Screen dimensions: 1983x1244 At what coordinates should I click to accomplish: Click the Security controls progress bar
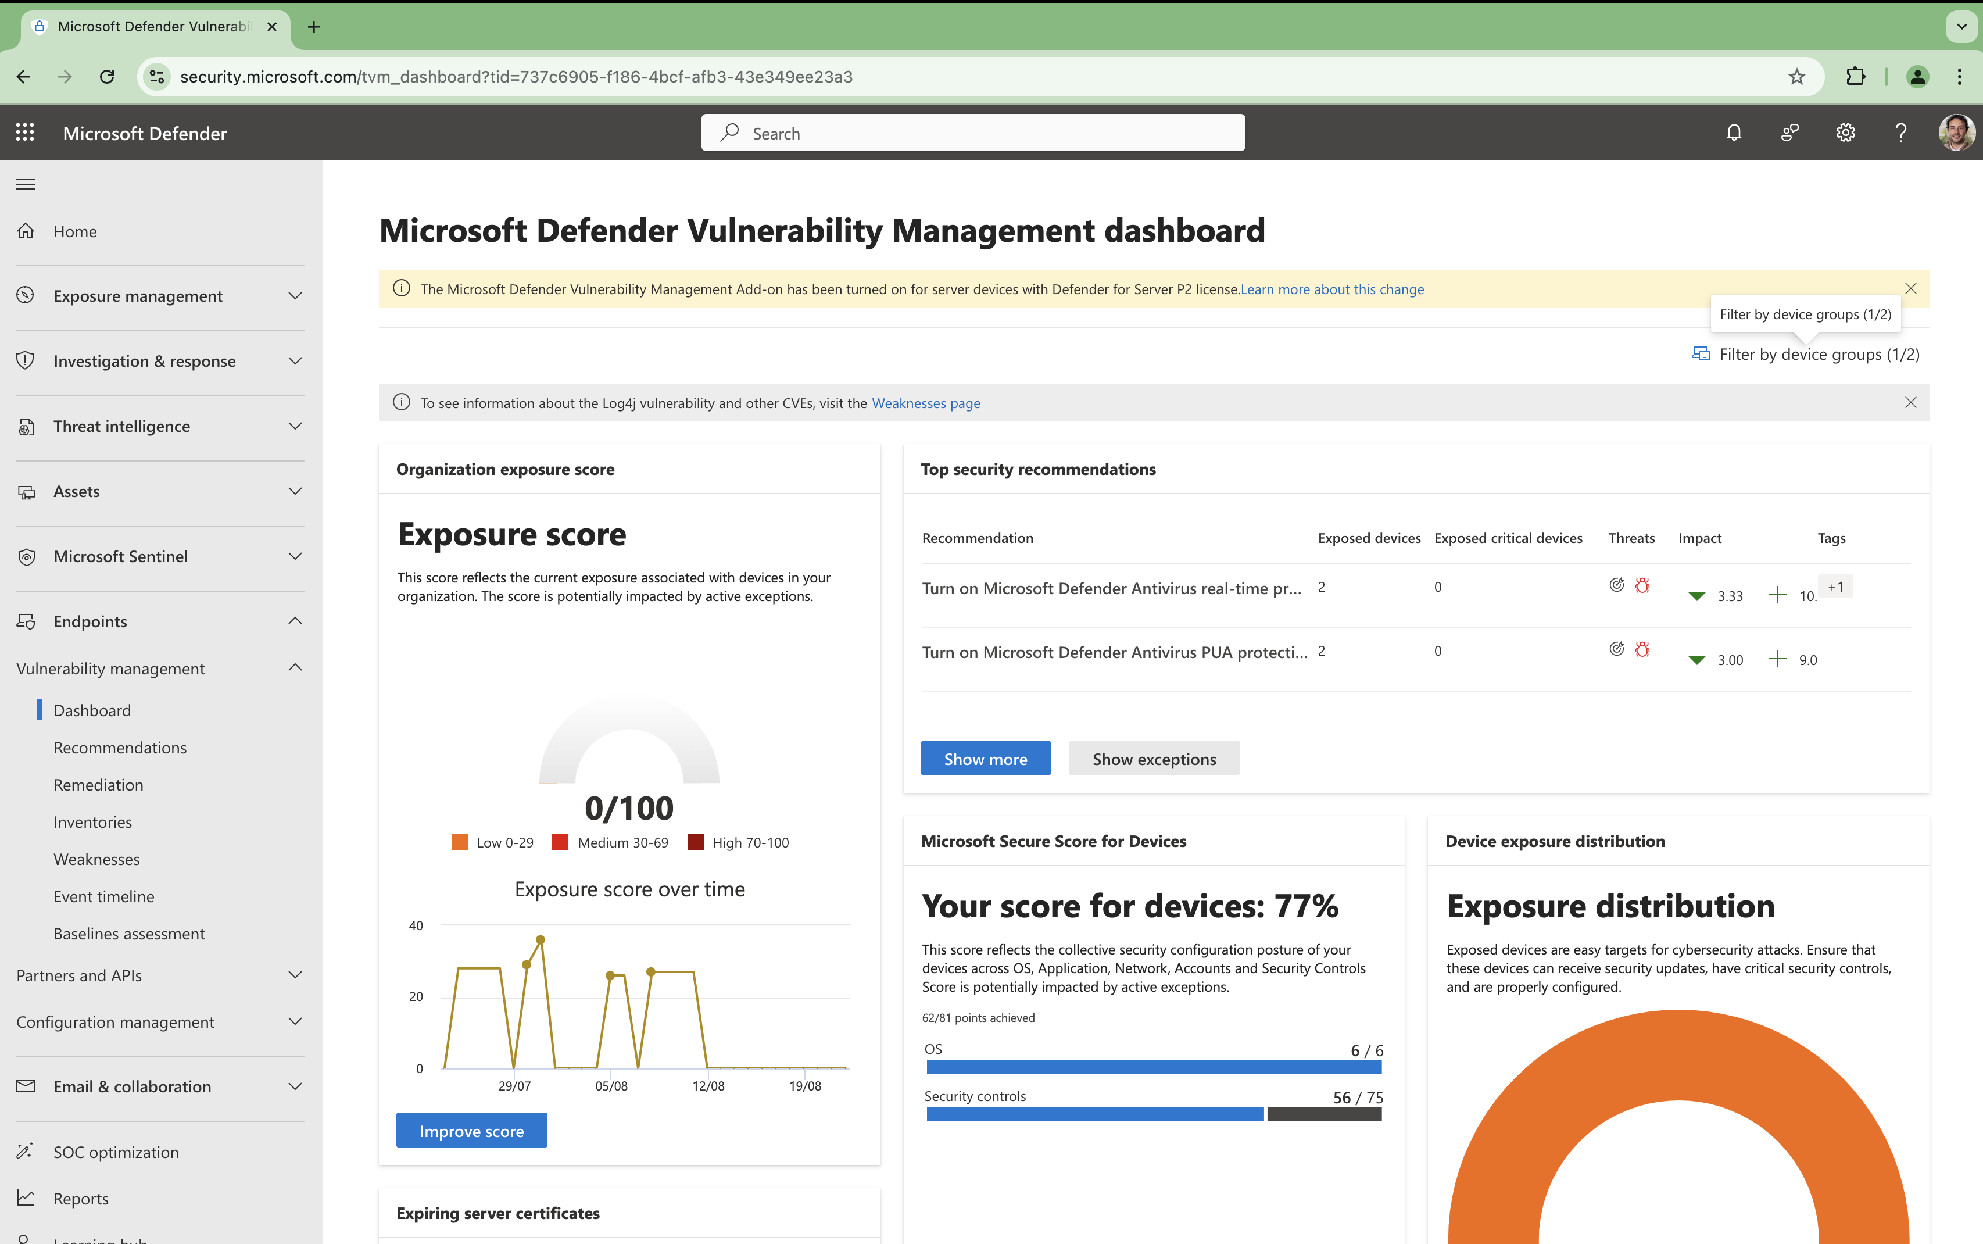coord(1154,1115)
